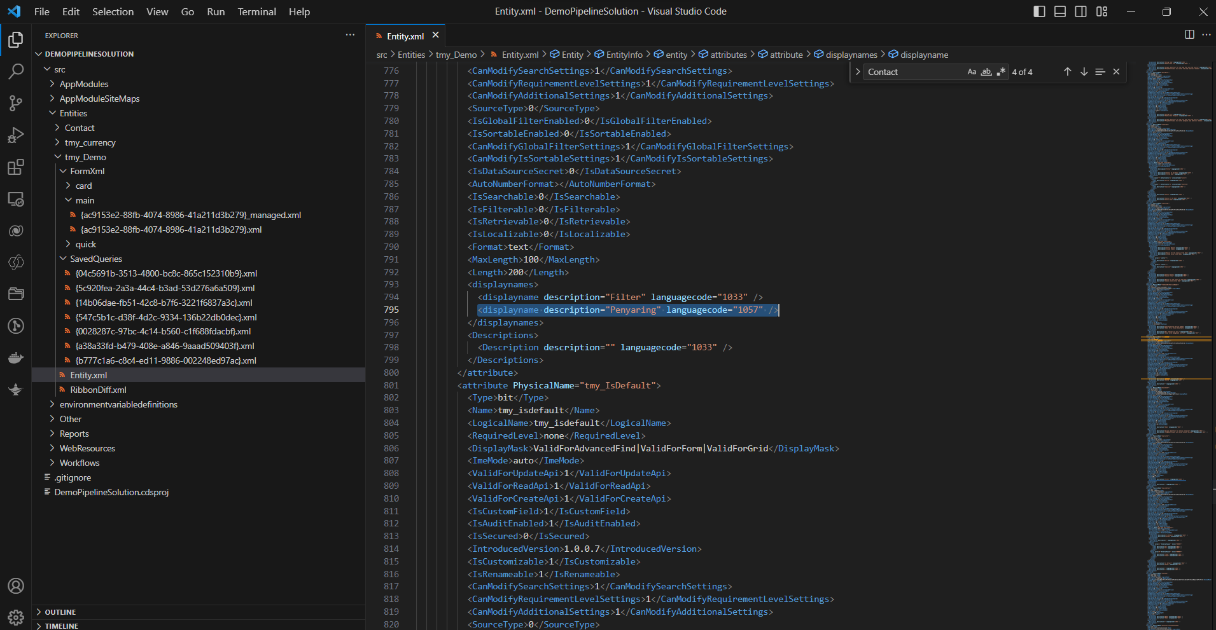The width and height of the screenshot is (1216, 630).
Task: Open the Extensions view
Action: tap(16, 167)
